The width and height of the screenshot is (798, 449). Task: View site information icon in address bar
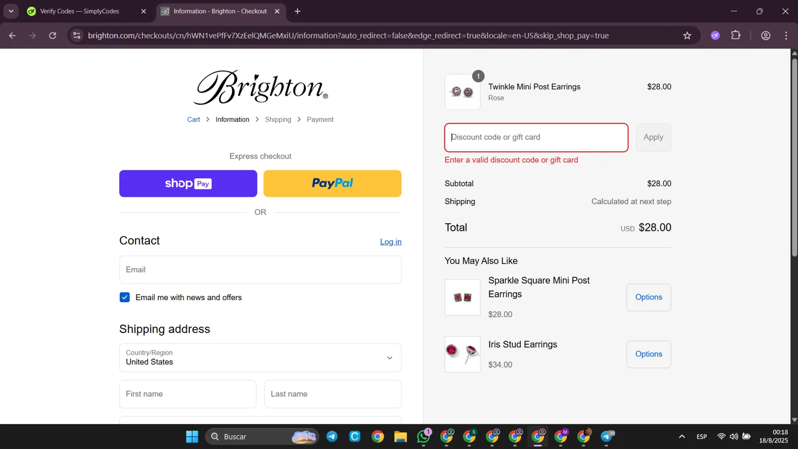(x=77, y=36)
